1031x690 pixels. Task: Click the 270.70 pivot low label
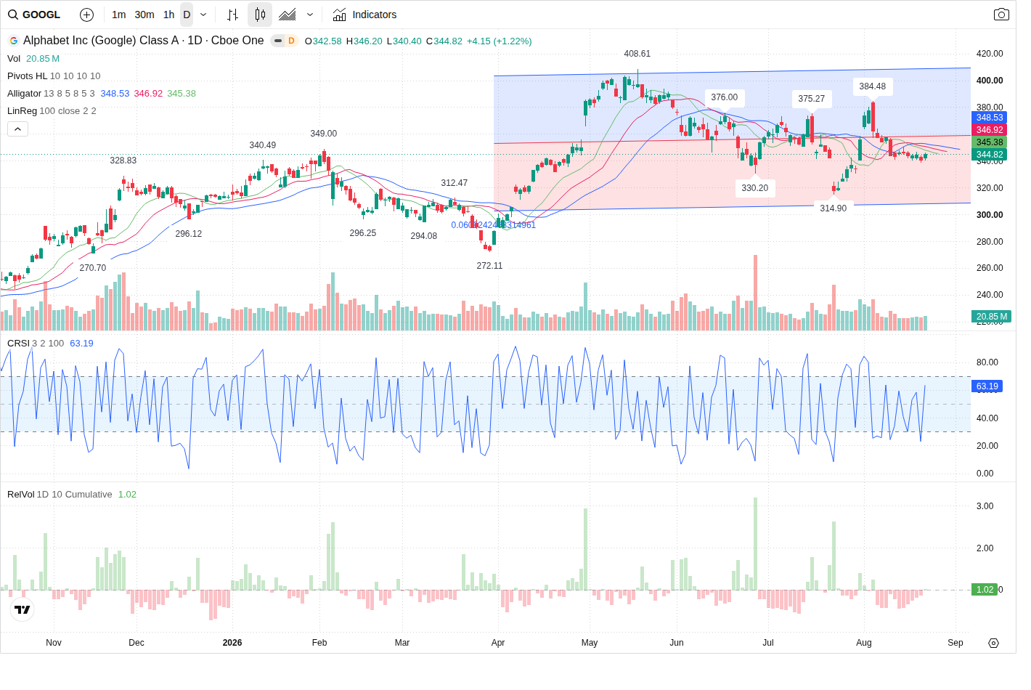(x=93, y=268)
